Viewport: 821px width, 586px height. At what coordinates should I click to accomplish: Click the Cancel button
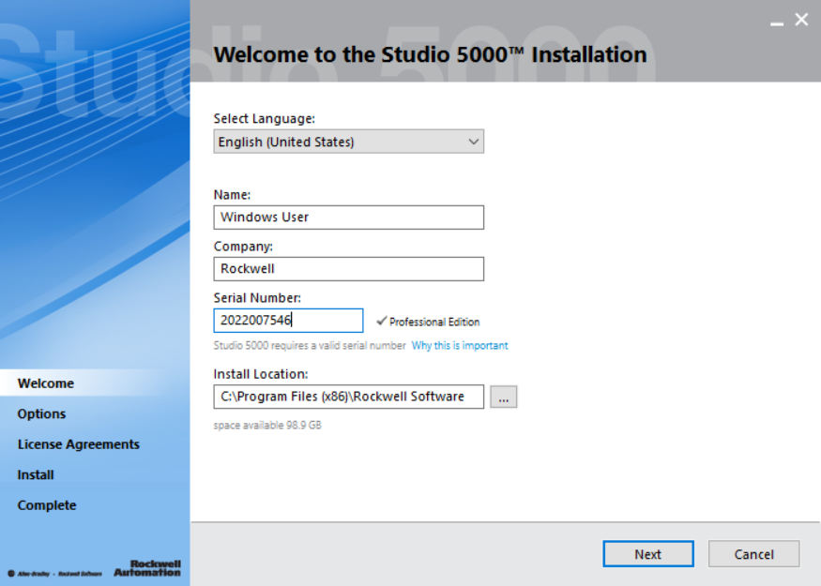click(754, 554)
